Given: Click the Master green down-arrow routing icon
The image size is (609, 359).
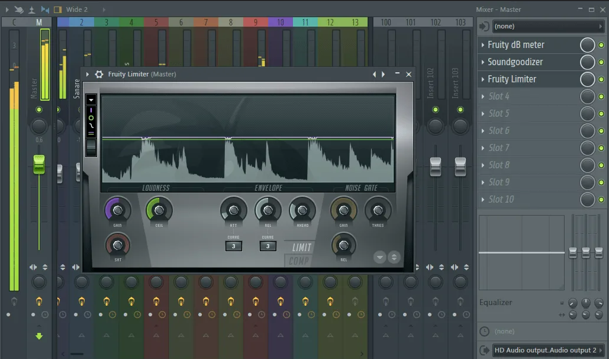Looking at the screenshot, I should [x=39, y=336].
